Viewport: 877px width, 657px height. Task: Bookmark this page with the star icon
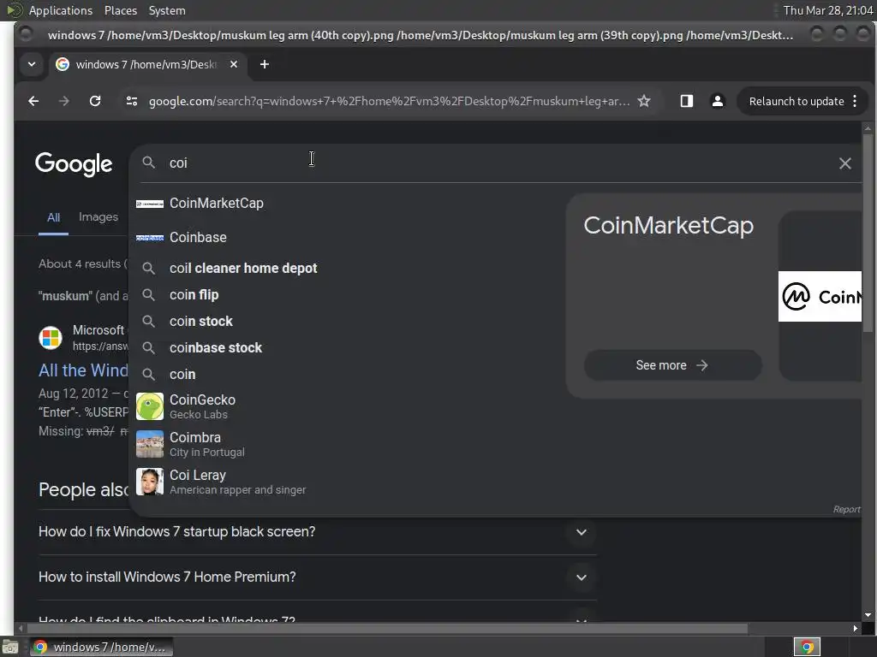click(644, 101)
